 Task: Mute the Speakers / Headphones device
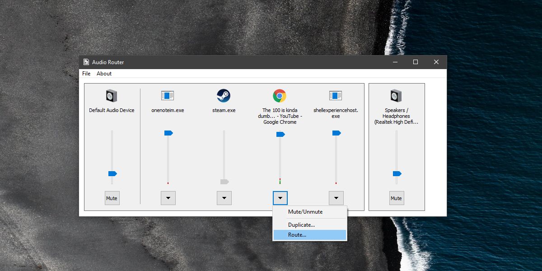coord(396,198)
